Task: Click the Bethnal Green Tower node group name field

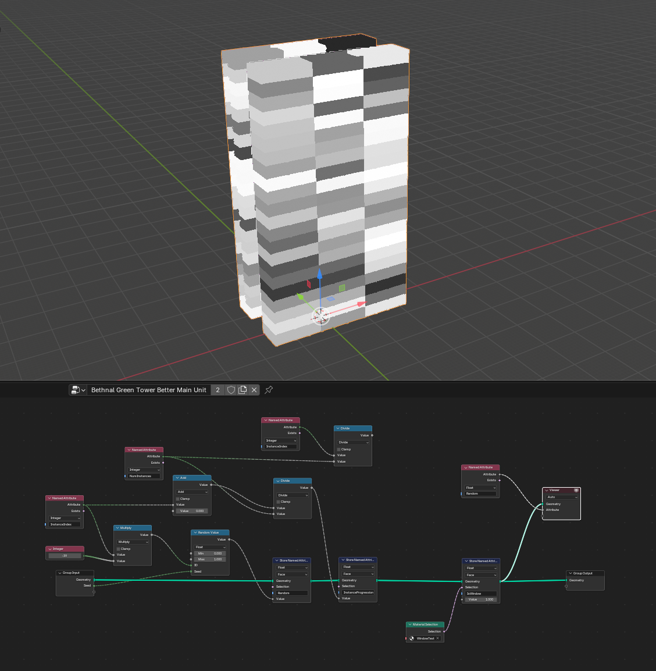Action: 148,390
